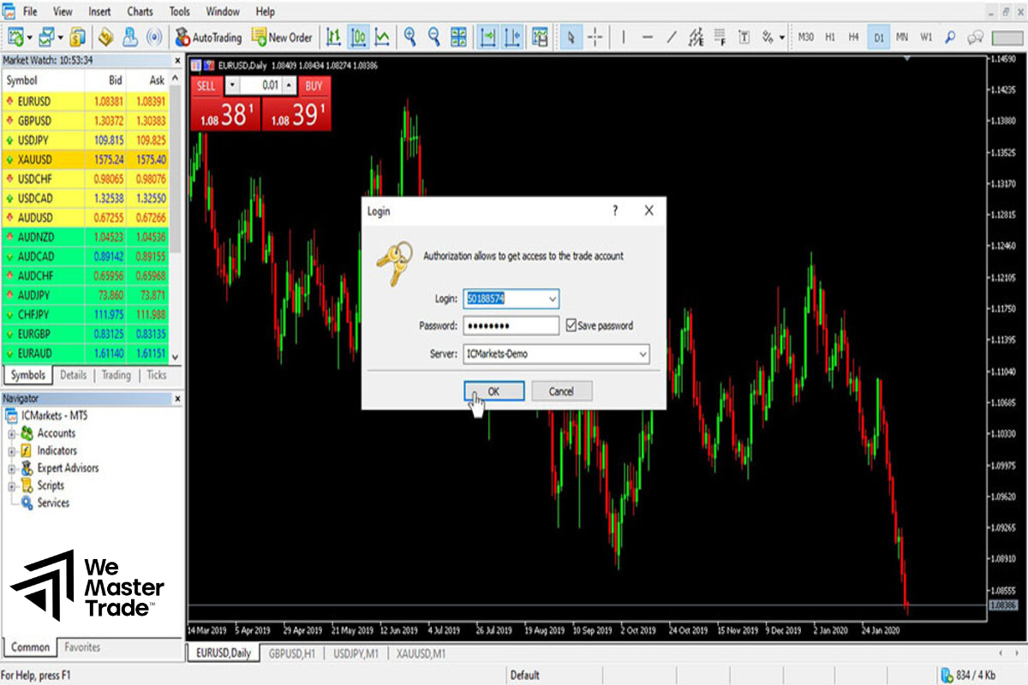Image resolution: width=1028 pixels, height=685 pixels.
Task: Expand the Indicators tree node
Action: point(12,451)
